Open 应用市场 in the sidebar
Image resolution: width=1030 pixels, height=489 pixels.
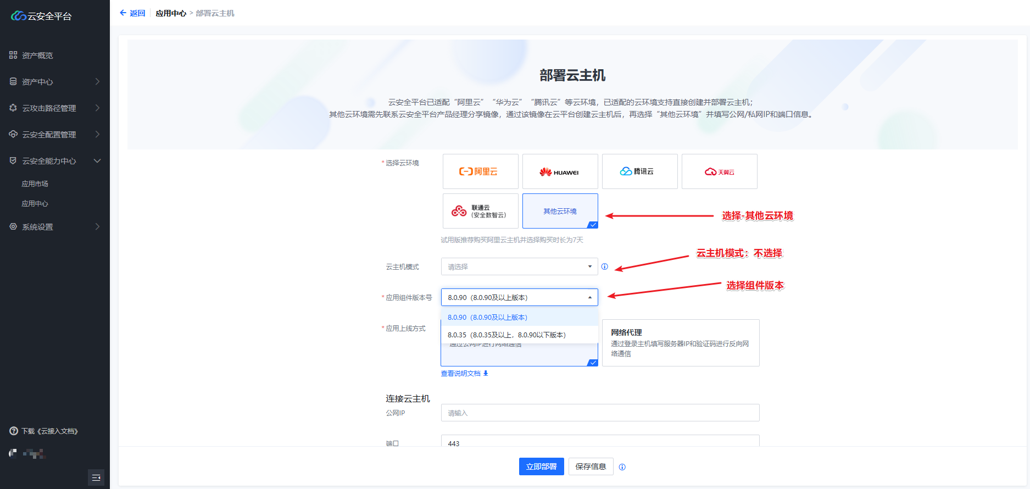pyautogui.click(x=35, y=184)
